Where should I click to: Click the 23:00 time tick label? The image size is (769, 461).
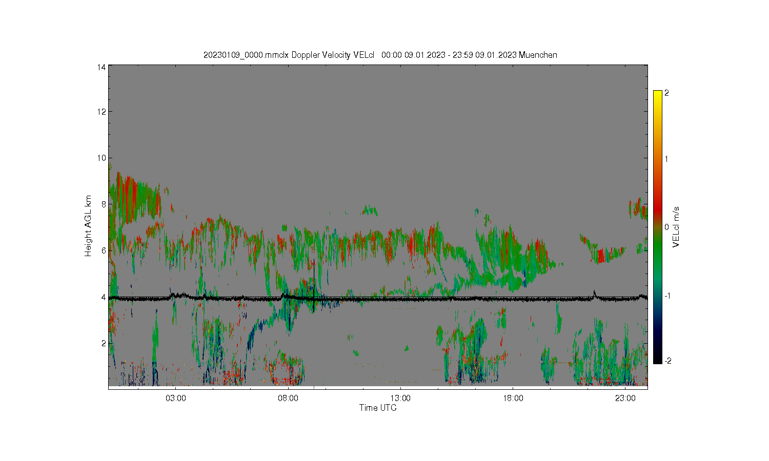click(x=625, y=398)
